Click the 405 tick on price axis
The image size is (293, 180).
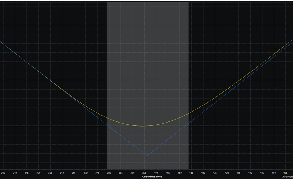(x=168, y=172)
